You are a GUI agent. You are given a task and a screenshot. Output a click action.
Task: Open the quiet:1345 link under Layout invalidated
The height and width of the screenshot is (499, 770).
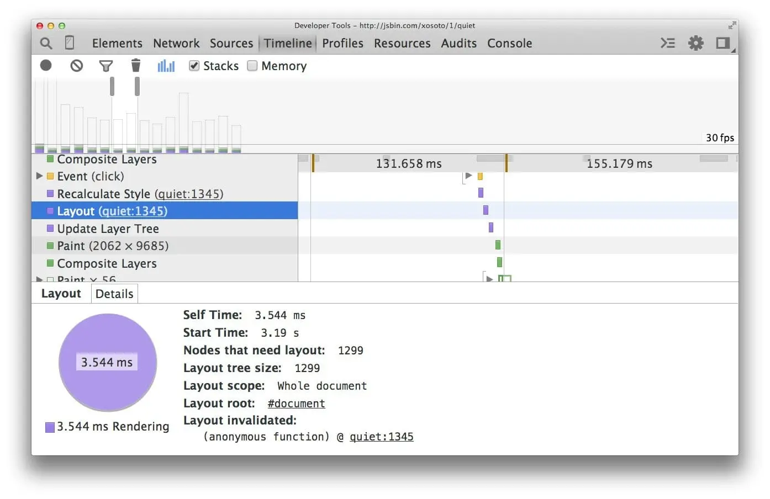click(382, 437)
